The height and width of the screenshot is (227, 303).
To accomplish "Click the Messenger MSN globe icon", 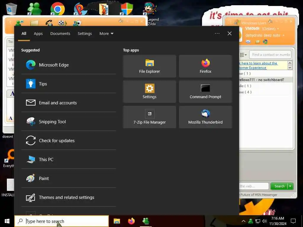I will (265, 42).
